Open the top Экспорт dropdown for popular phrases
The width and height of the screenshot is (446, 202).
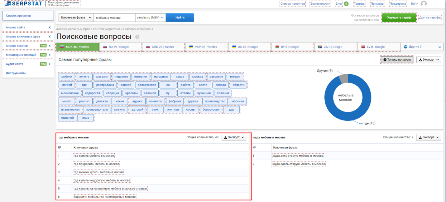429,60
